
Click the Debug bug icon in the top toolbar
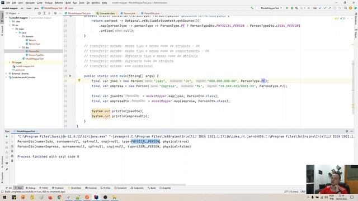tap(292, 8)
